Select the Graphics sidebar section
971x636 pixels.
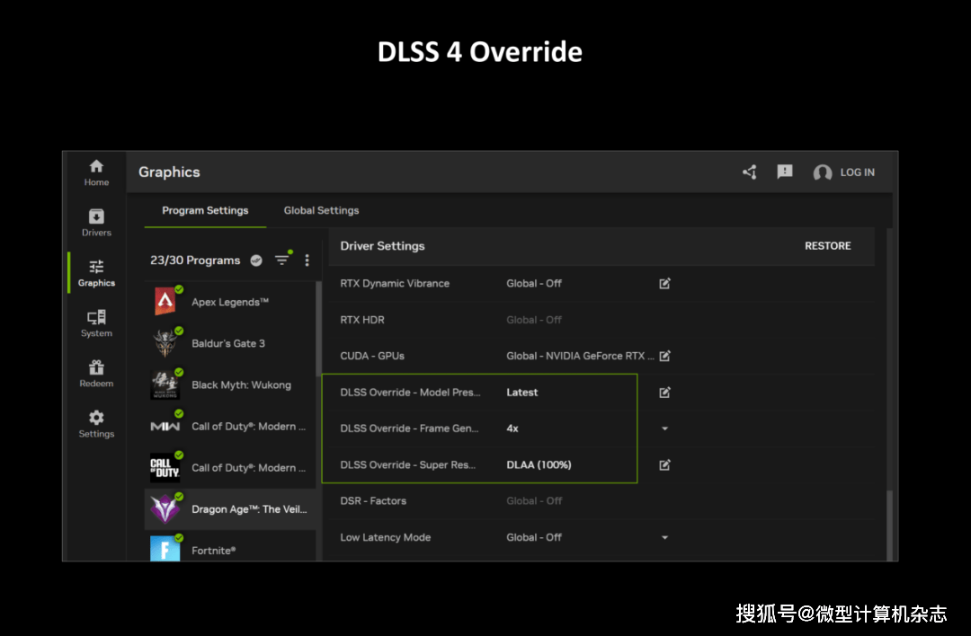point(96,273)
